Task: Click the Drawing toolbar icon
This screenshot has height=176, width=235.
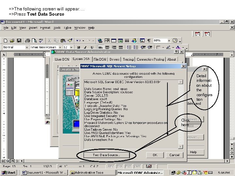Action: click(x=134, y=40)
